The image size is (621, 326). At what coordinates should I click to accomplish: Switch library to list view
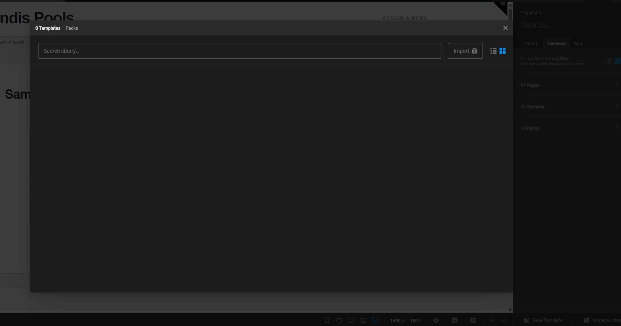click(493, 51)
